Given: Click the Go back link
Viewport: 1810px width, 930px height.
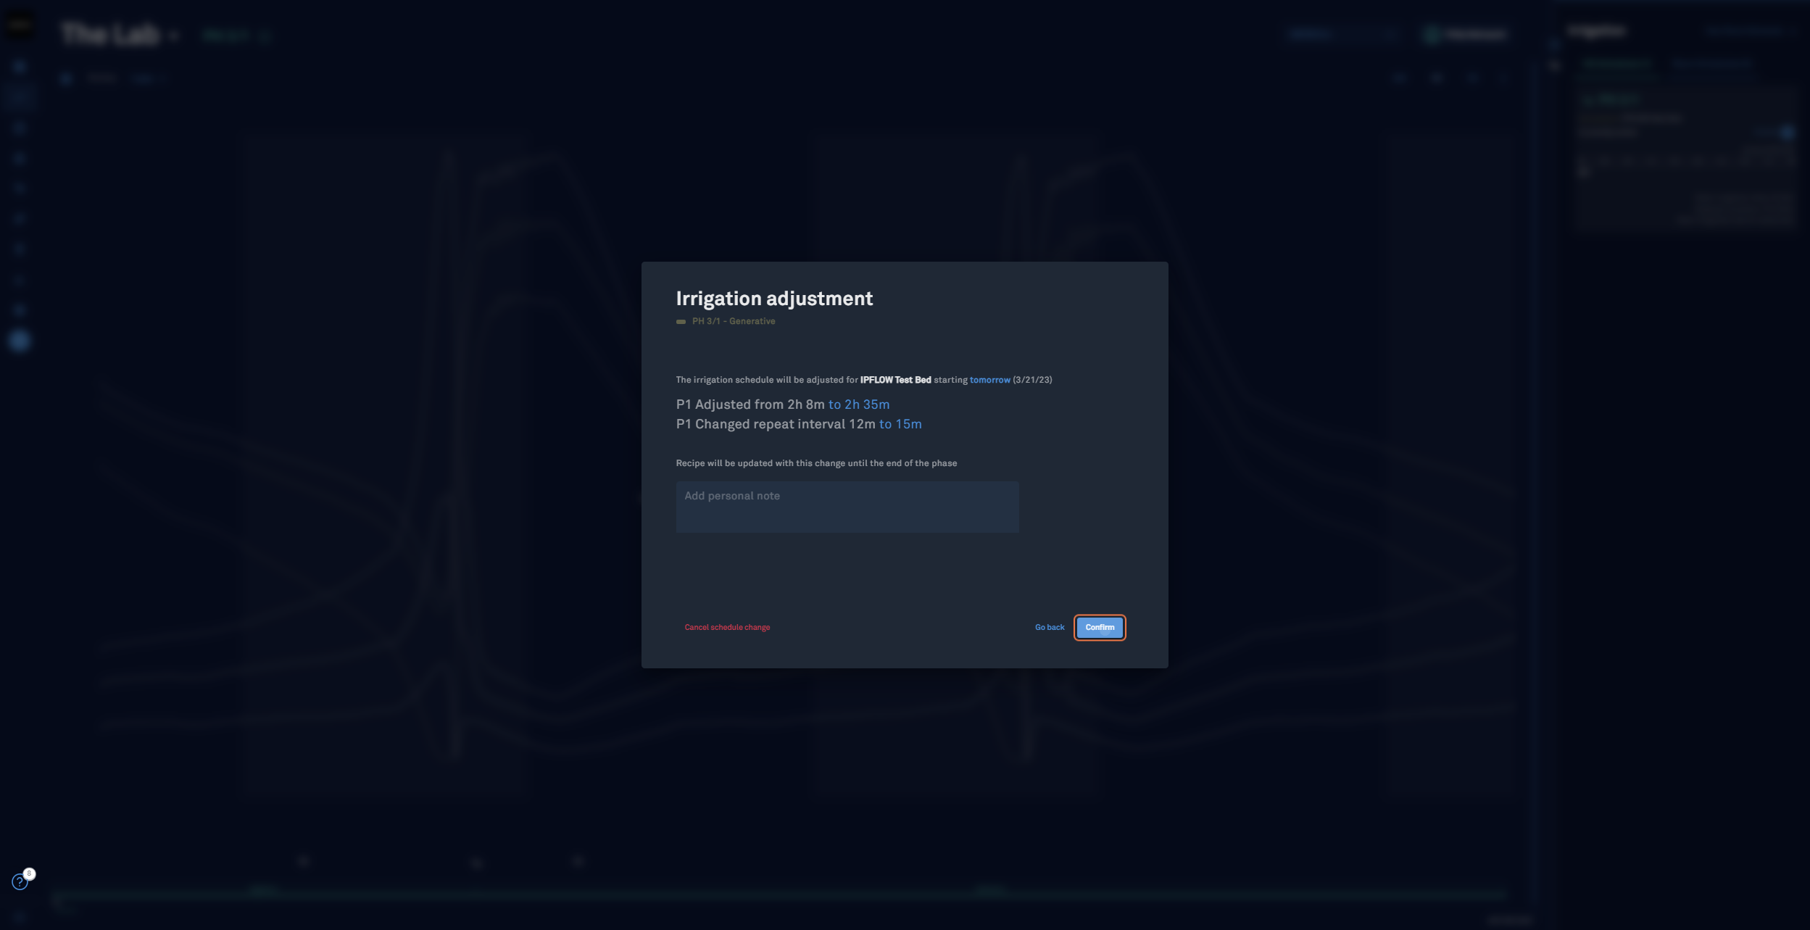Looking at the screenshot, I should coord(1049,627).
